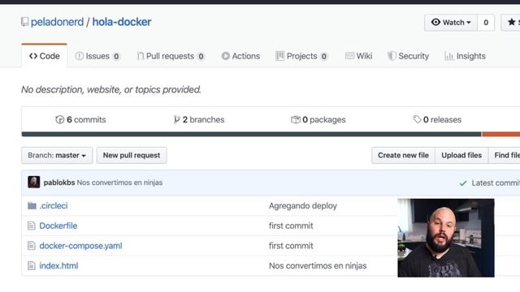
Task: Switch to the Pull requests tab
Action: (171, 56)
